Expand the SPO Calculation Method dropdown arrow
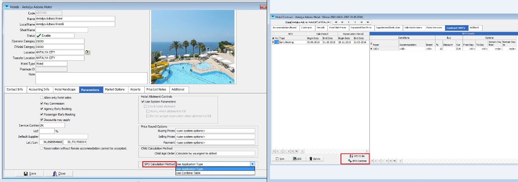Image resolution: width=518 pixels, height=182 pixels. point(252,164)
